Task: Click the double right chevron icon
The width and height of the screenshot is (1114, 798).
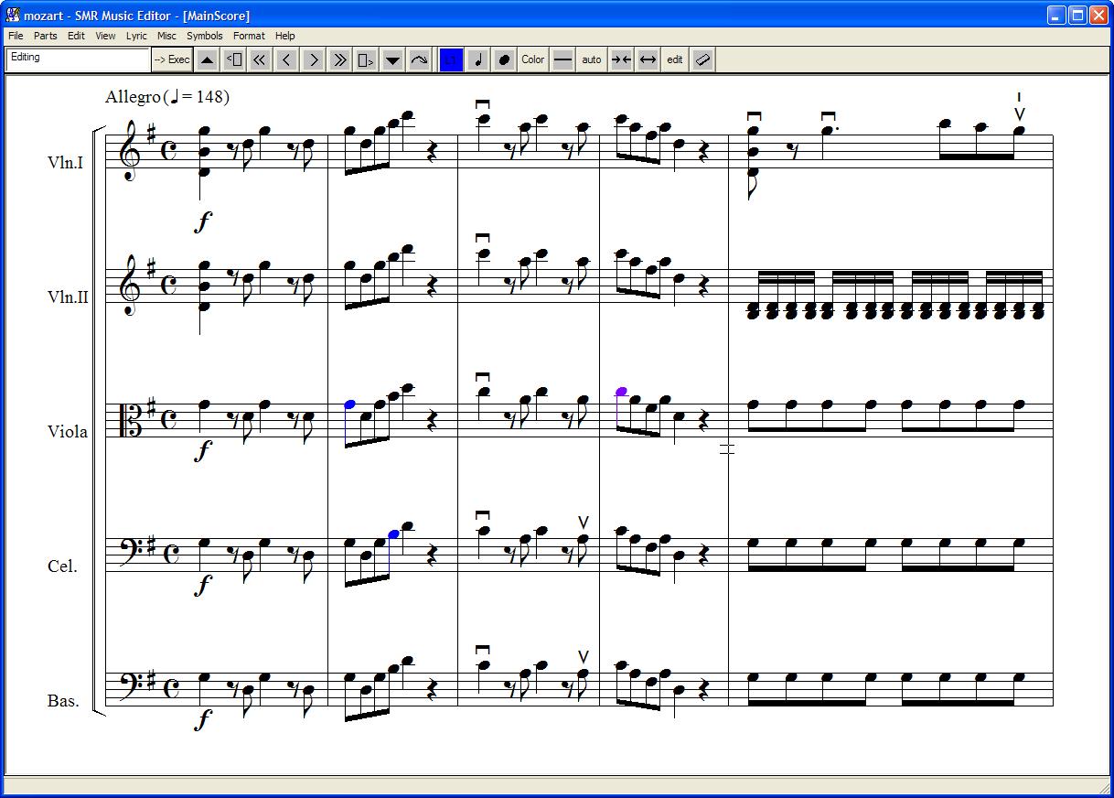Action: click(339, 59)
